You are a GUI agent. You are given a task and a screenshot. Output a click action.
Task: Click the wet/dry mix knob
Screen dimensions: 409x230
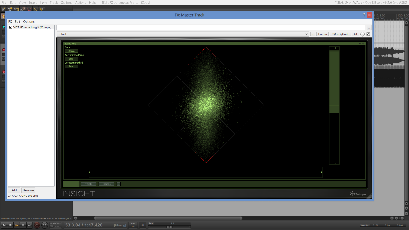click(x=363, y=34)
